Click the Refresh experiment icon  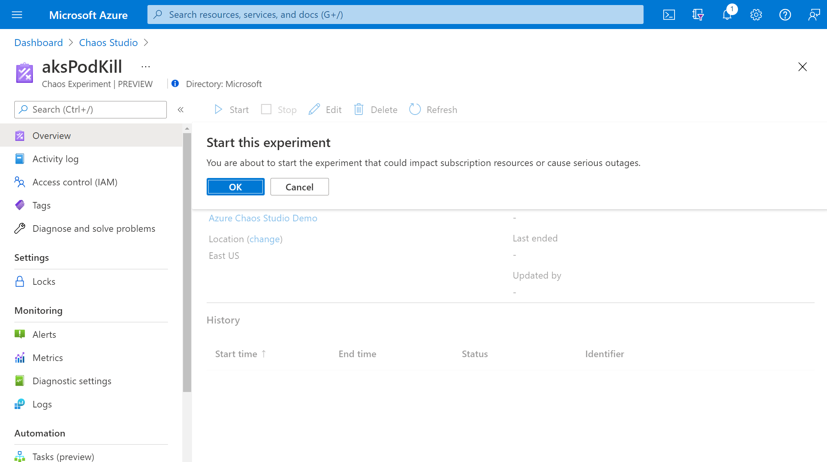(414, 109)
